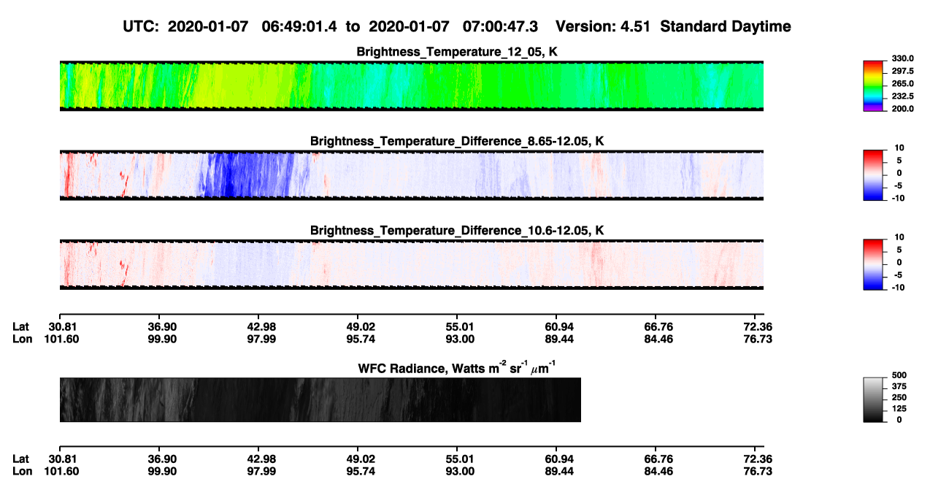
Task: Click the '125' tick on the grayscale colorbar
Action: pos(899,409)
